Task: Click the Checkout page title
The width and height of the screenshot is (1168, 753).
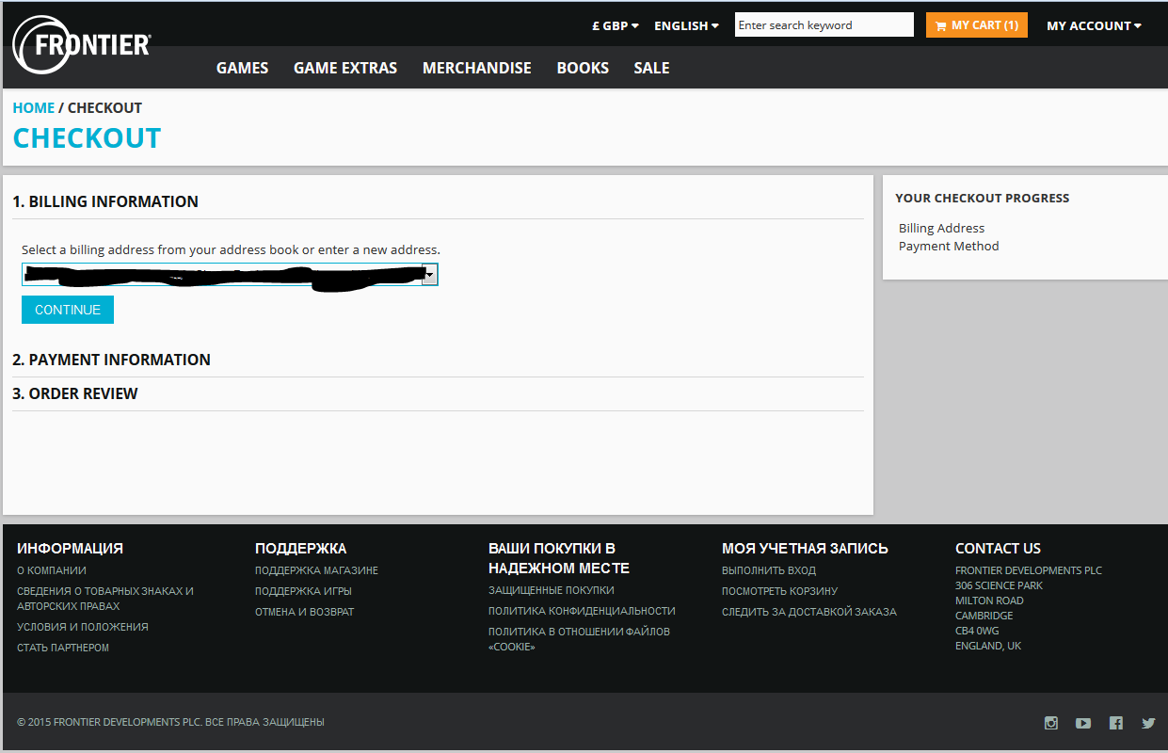Action: (87, 138)
